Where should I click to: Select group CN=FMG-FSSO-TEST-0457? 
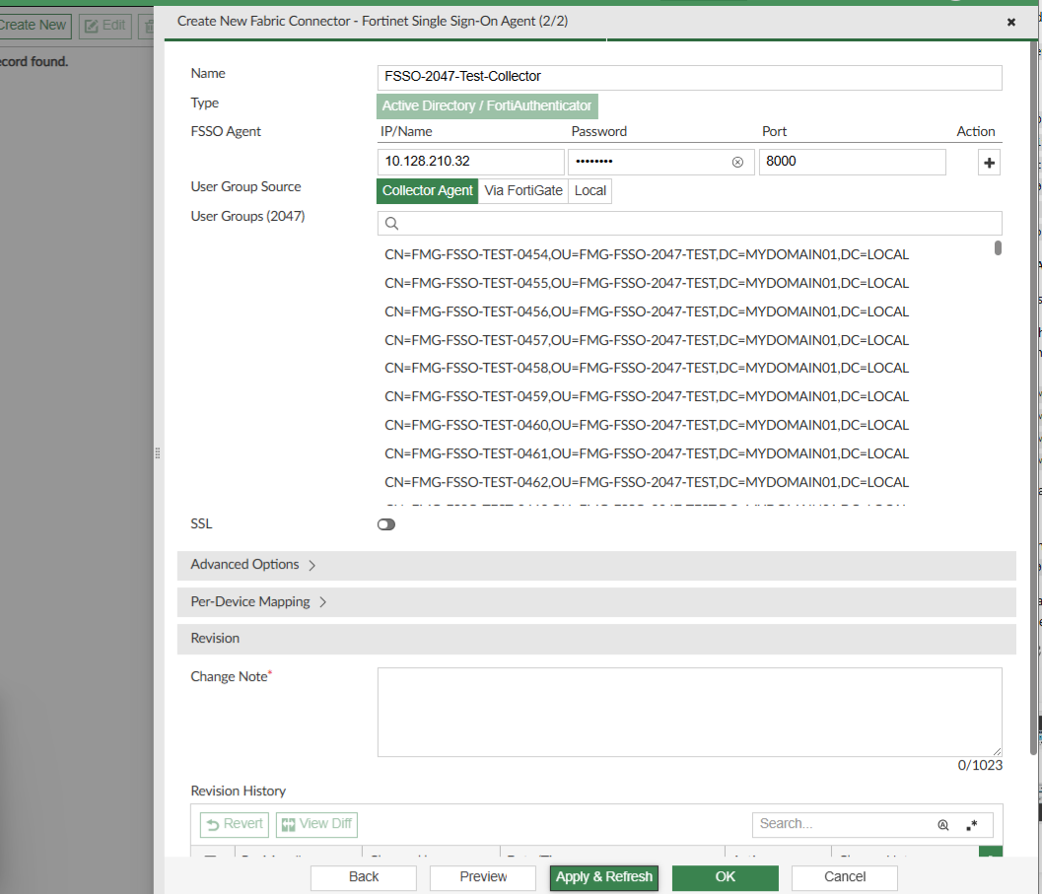pos(647,340)
